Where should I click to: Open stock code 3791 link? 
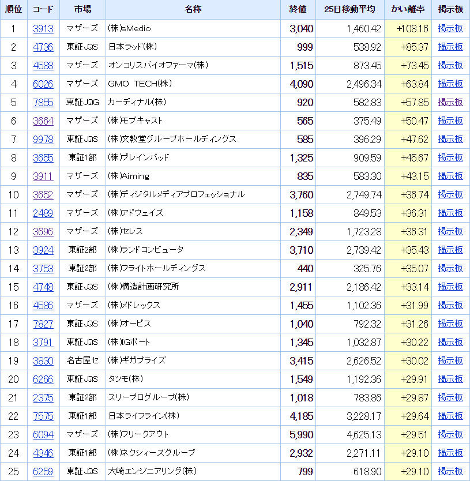(x=43, y=342)
